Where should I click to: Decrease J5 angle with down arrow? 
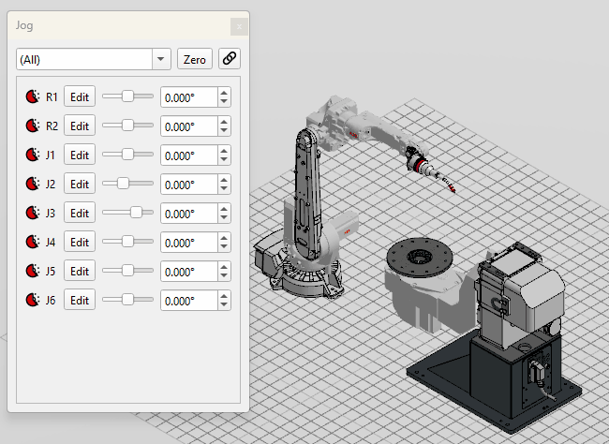pos(224,275)
